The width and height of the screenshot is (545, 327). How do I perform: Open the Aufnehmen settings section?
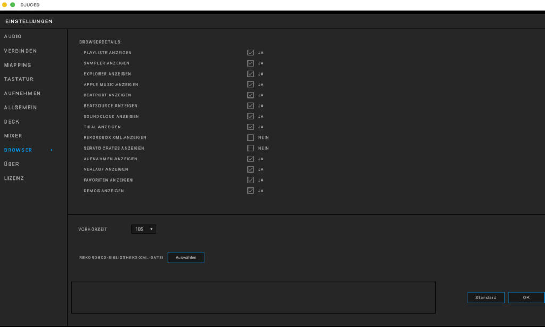(x=22, y=93)
